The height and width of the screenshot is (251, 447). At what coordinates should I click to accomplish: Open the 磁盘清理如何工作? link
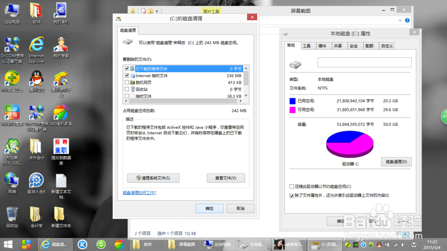point(139,193)
